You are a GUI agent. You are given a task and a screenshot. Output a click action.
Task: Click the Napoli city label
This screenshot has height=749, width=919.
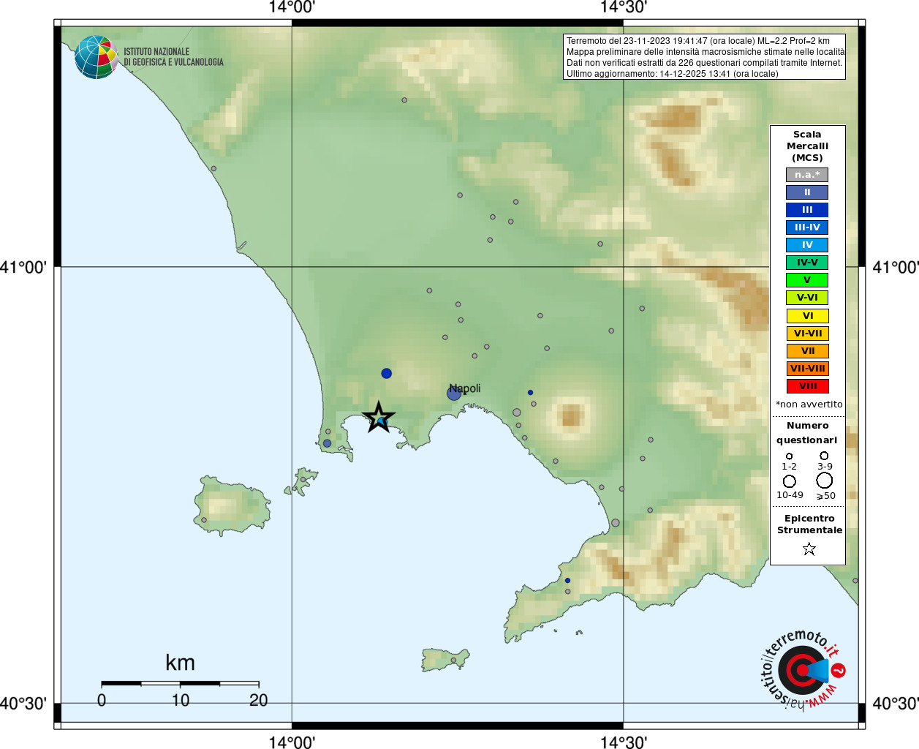click(466, 388)
